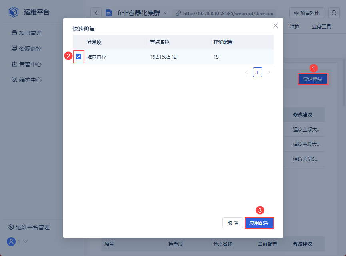This screenshot has width=346, height=256.
Task: Open 资源监控 in the sidebar
Action: tap(26, 49)
